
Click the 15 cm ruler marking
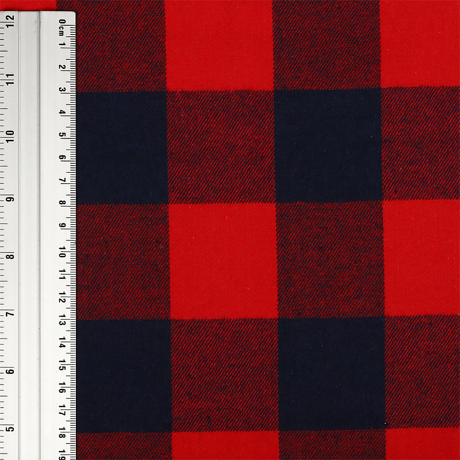coord(62,368)
